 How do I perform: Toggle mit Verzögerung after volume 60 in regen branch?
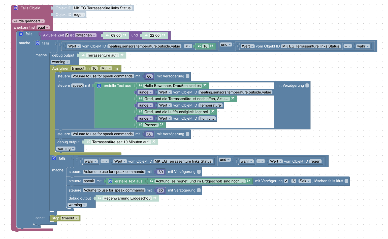click(x=199, y=172)
